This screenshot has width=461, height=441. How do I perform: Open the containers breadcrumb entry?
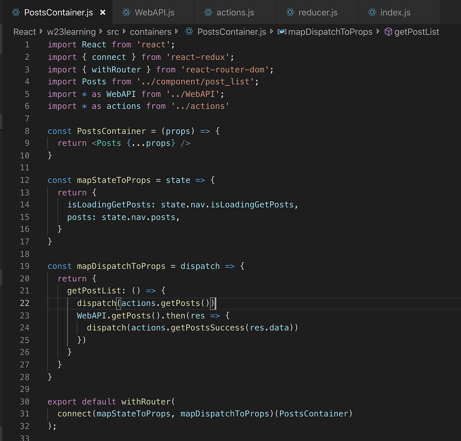click(151, 32)
